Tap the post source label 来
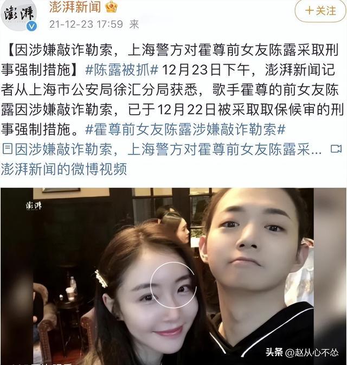Screen dimensions: 347x365 click(134, 24)
